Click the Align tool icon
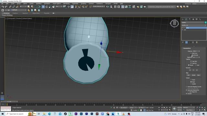The height and width of the screenshot is (116, 207). click(x=111, y=7)
